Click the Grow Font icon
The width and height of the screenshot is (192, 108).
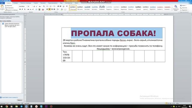coord(34,6)
